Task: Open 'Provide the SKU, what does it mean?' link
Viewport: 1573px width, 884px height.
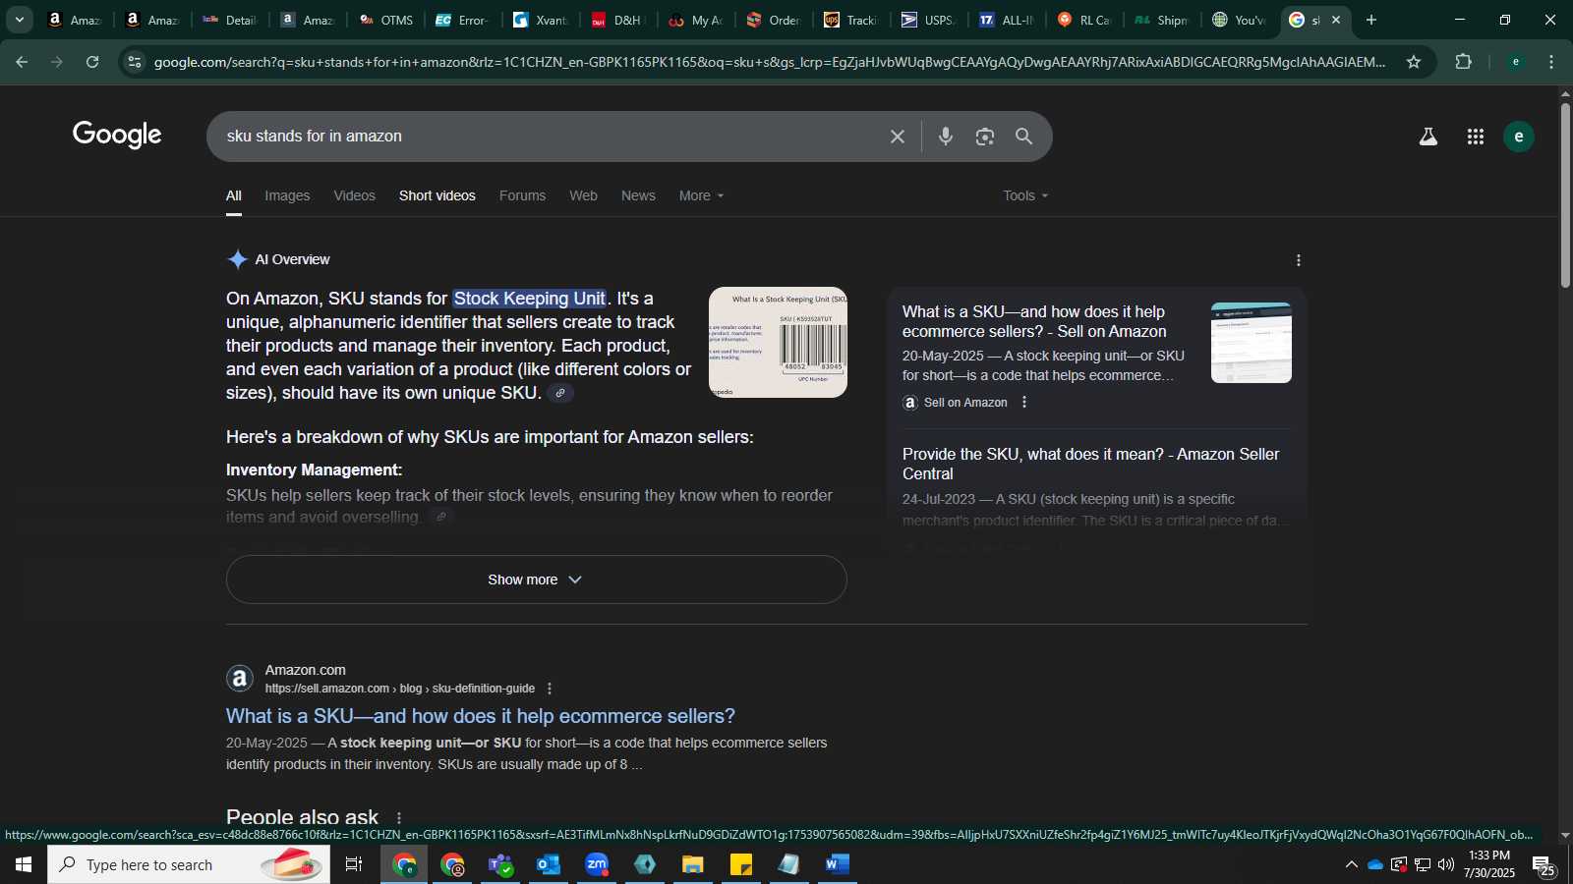Action: (1091, 464)
